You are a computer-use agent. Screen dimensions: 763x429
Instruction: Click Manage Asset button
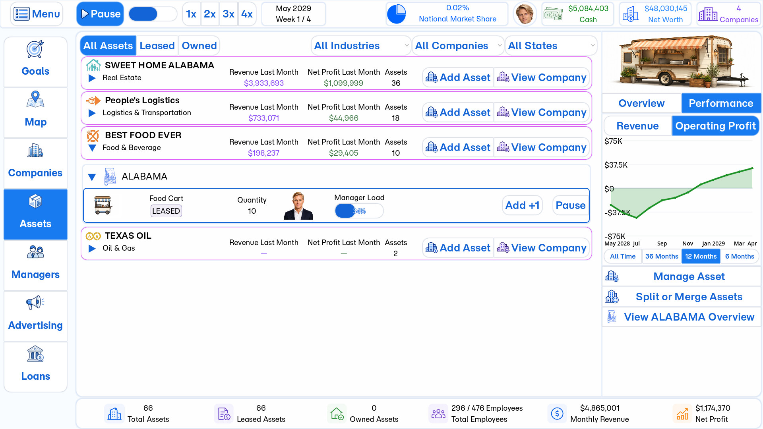[x=682, y=276]
